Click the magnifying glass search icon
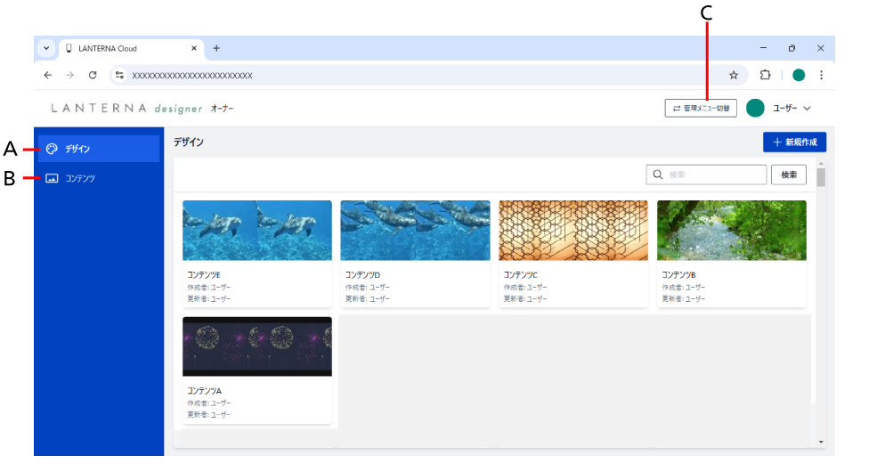Image resolution: width=869 pixels, height=472 pixels. click(658, 175)
